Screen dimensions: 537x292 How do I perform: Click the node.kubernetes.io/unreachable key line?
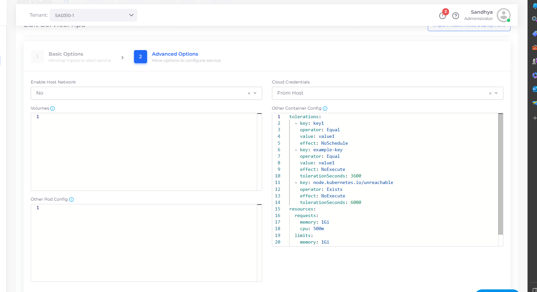[344, 183]
